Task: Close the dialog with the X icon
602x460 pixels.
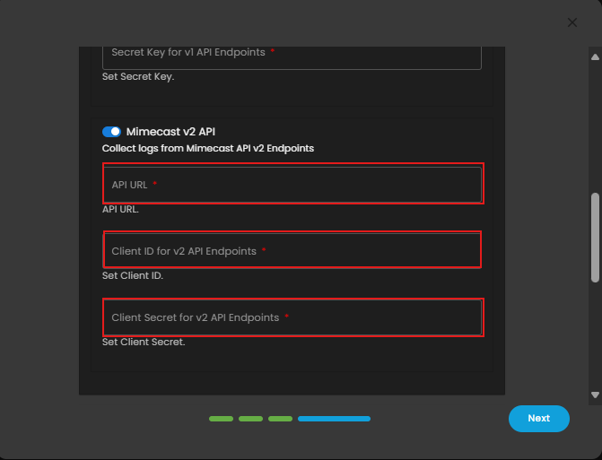Action: 572,22
